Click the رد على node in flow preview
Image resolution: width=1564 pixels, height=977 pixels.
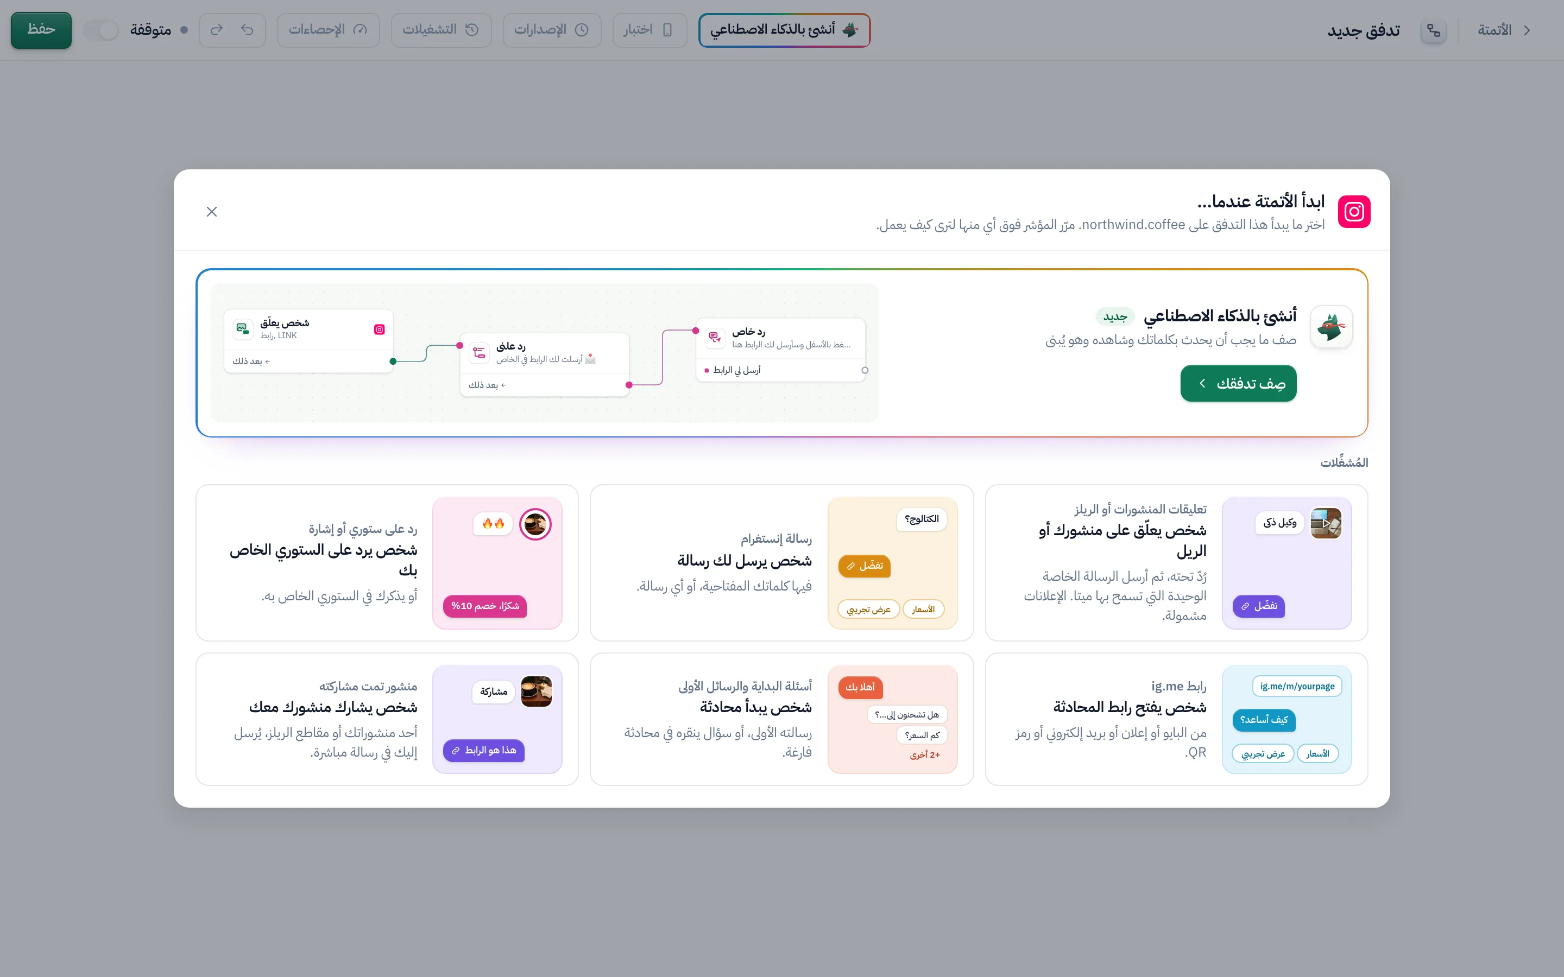point(544,364)
